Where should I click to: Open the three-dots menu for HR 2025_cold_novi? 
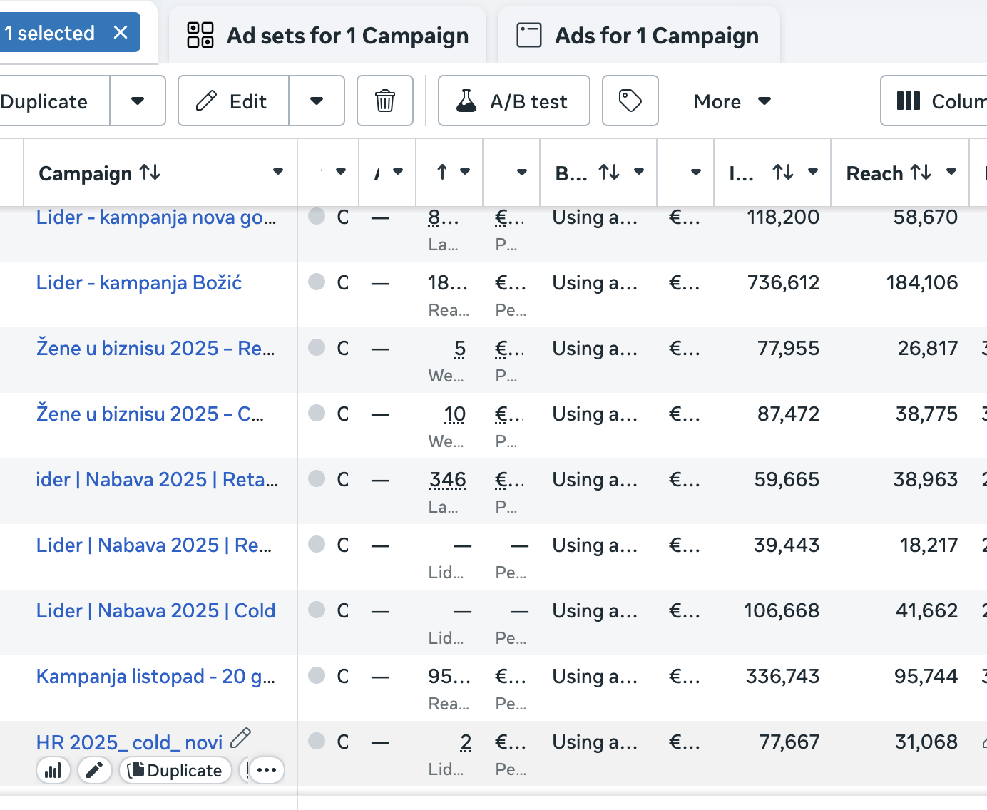click(267, 770)
